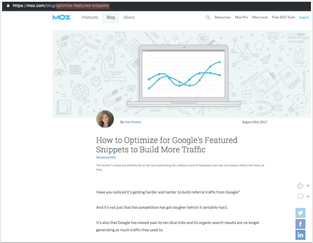Share the article on Facebook
313x243 pixels.
300,224
